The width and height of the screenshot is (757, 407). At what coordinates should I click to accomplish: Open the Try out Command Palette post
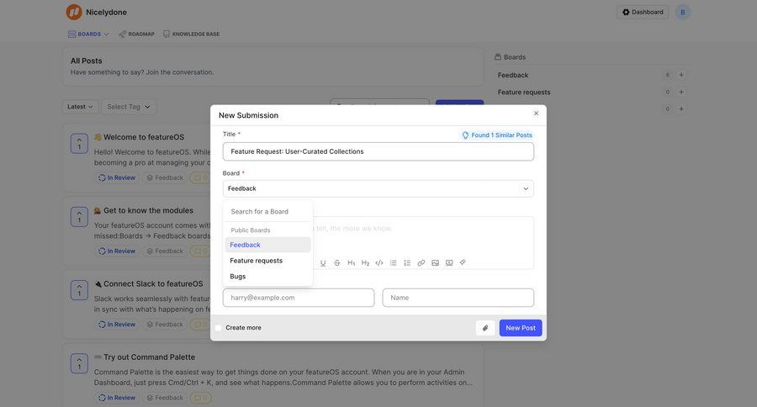click(149, 357)
